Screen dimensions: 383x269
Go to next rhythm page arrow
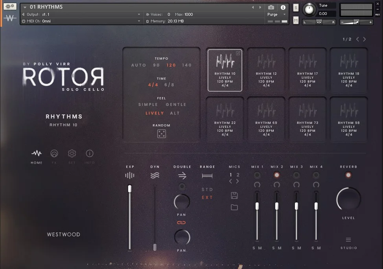click(x=365, y=39)
